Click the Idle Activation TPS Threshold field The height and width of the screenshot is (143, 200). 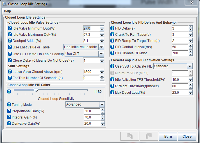(x=180, y=79)
